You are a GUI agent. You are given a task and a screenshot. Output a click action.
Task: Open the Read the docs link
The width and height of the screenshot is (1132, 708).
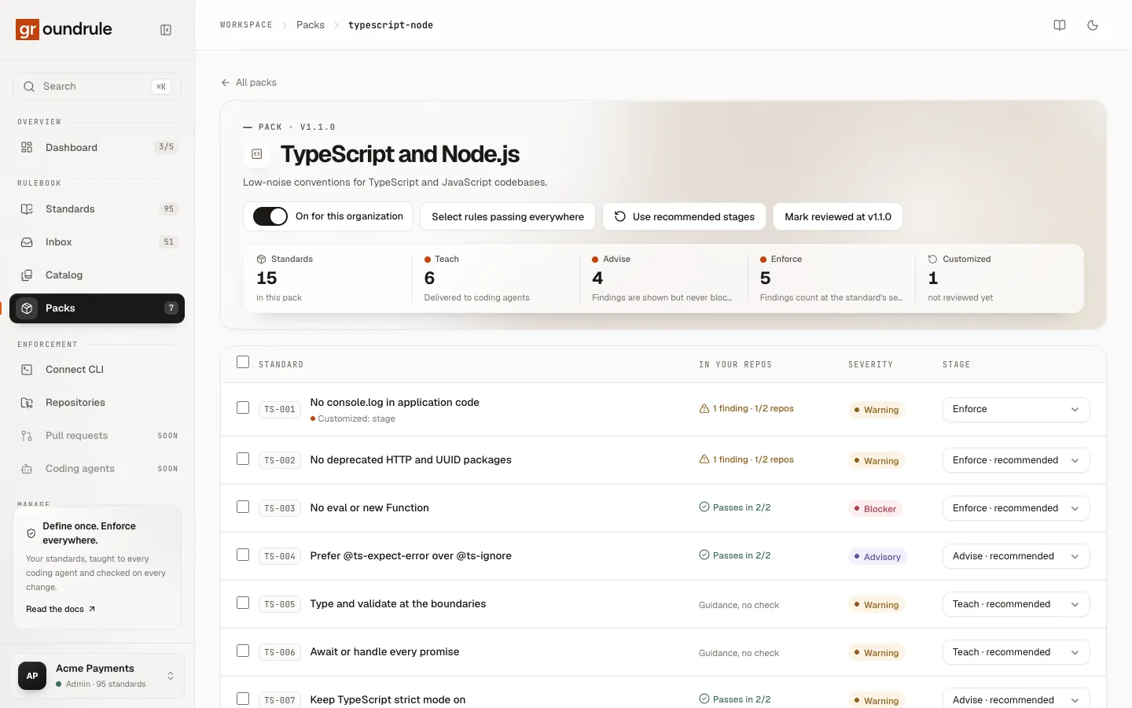point(61,609)
